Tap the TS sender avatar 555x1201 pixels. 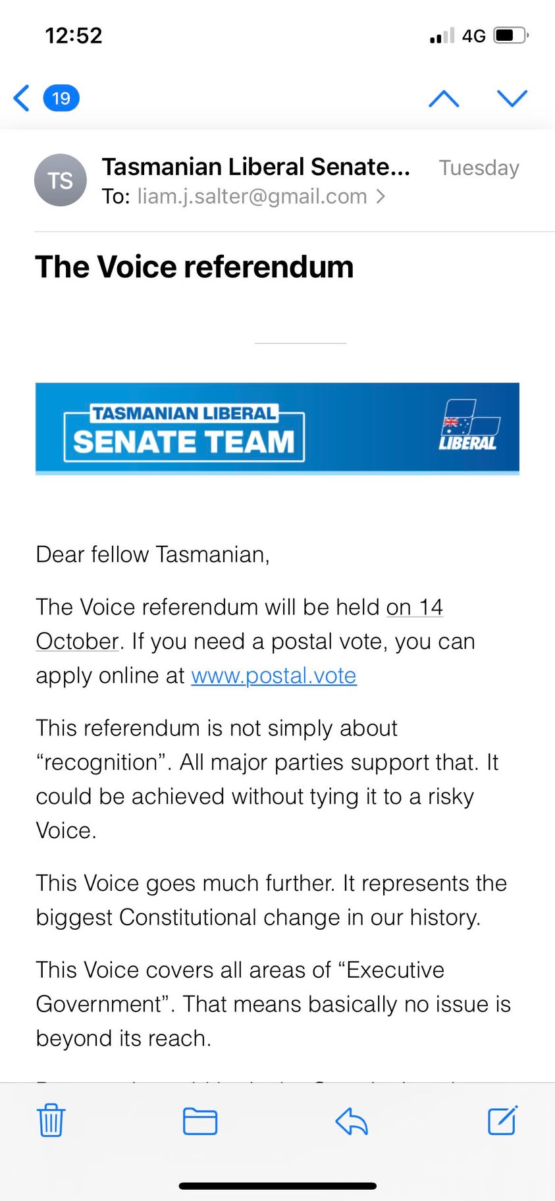pyautogui.click(x=61, y=180)
